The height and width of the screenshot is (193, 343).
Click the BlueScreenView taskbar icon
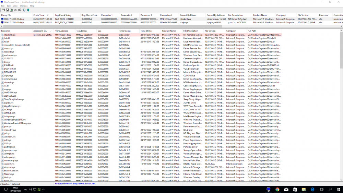pyautogui.click(x=269, y=190)
